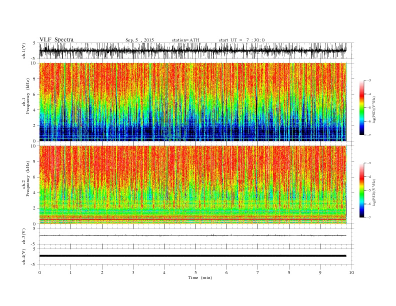Click the "7" tick on the time axis

(x=258, y=272)
